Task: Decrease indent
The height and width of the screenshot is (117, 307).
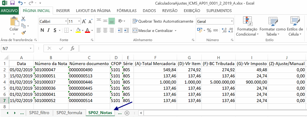Action: click(120, 30)
